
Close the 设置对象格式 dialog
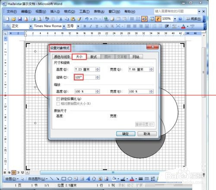152,47
